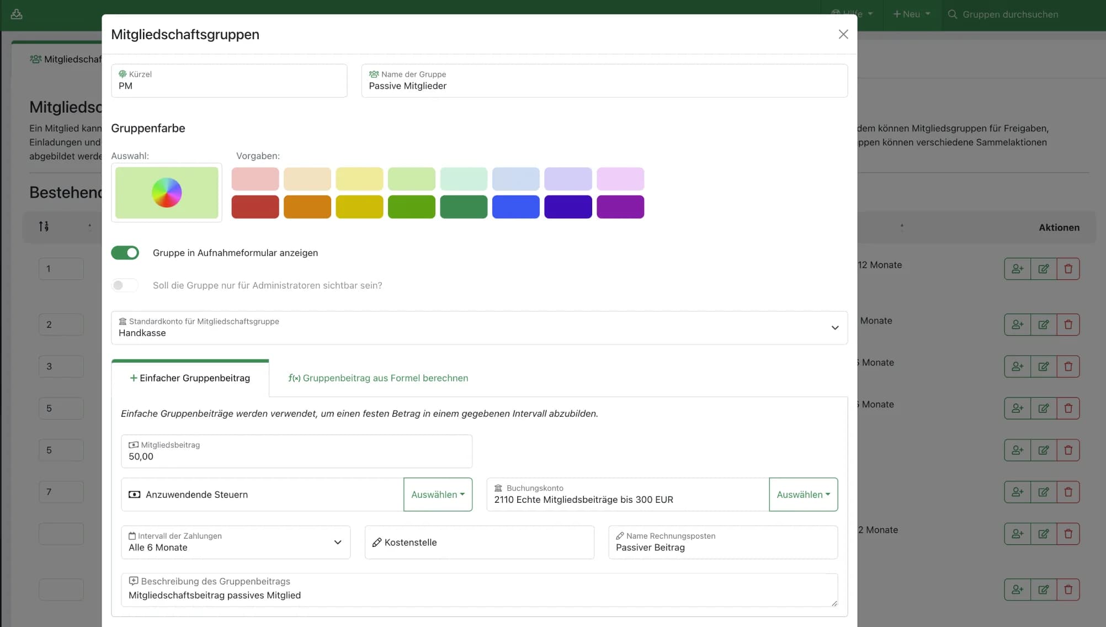Screen dimensions: 1106x627
Task: Click the app logo icon top left
Action: pos(17,14)
